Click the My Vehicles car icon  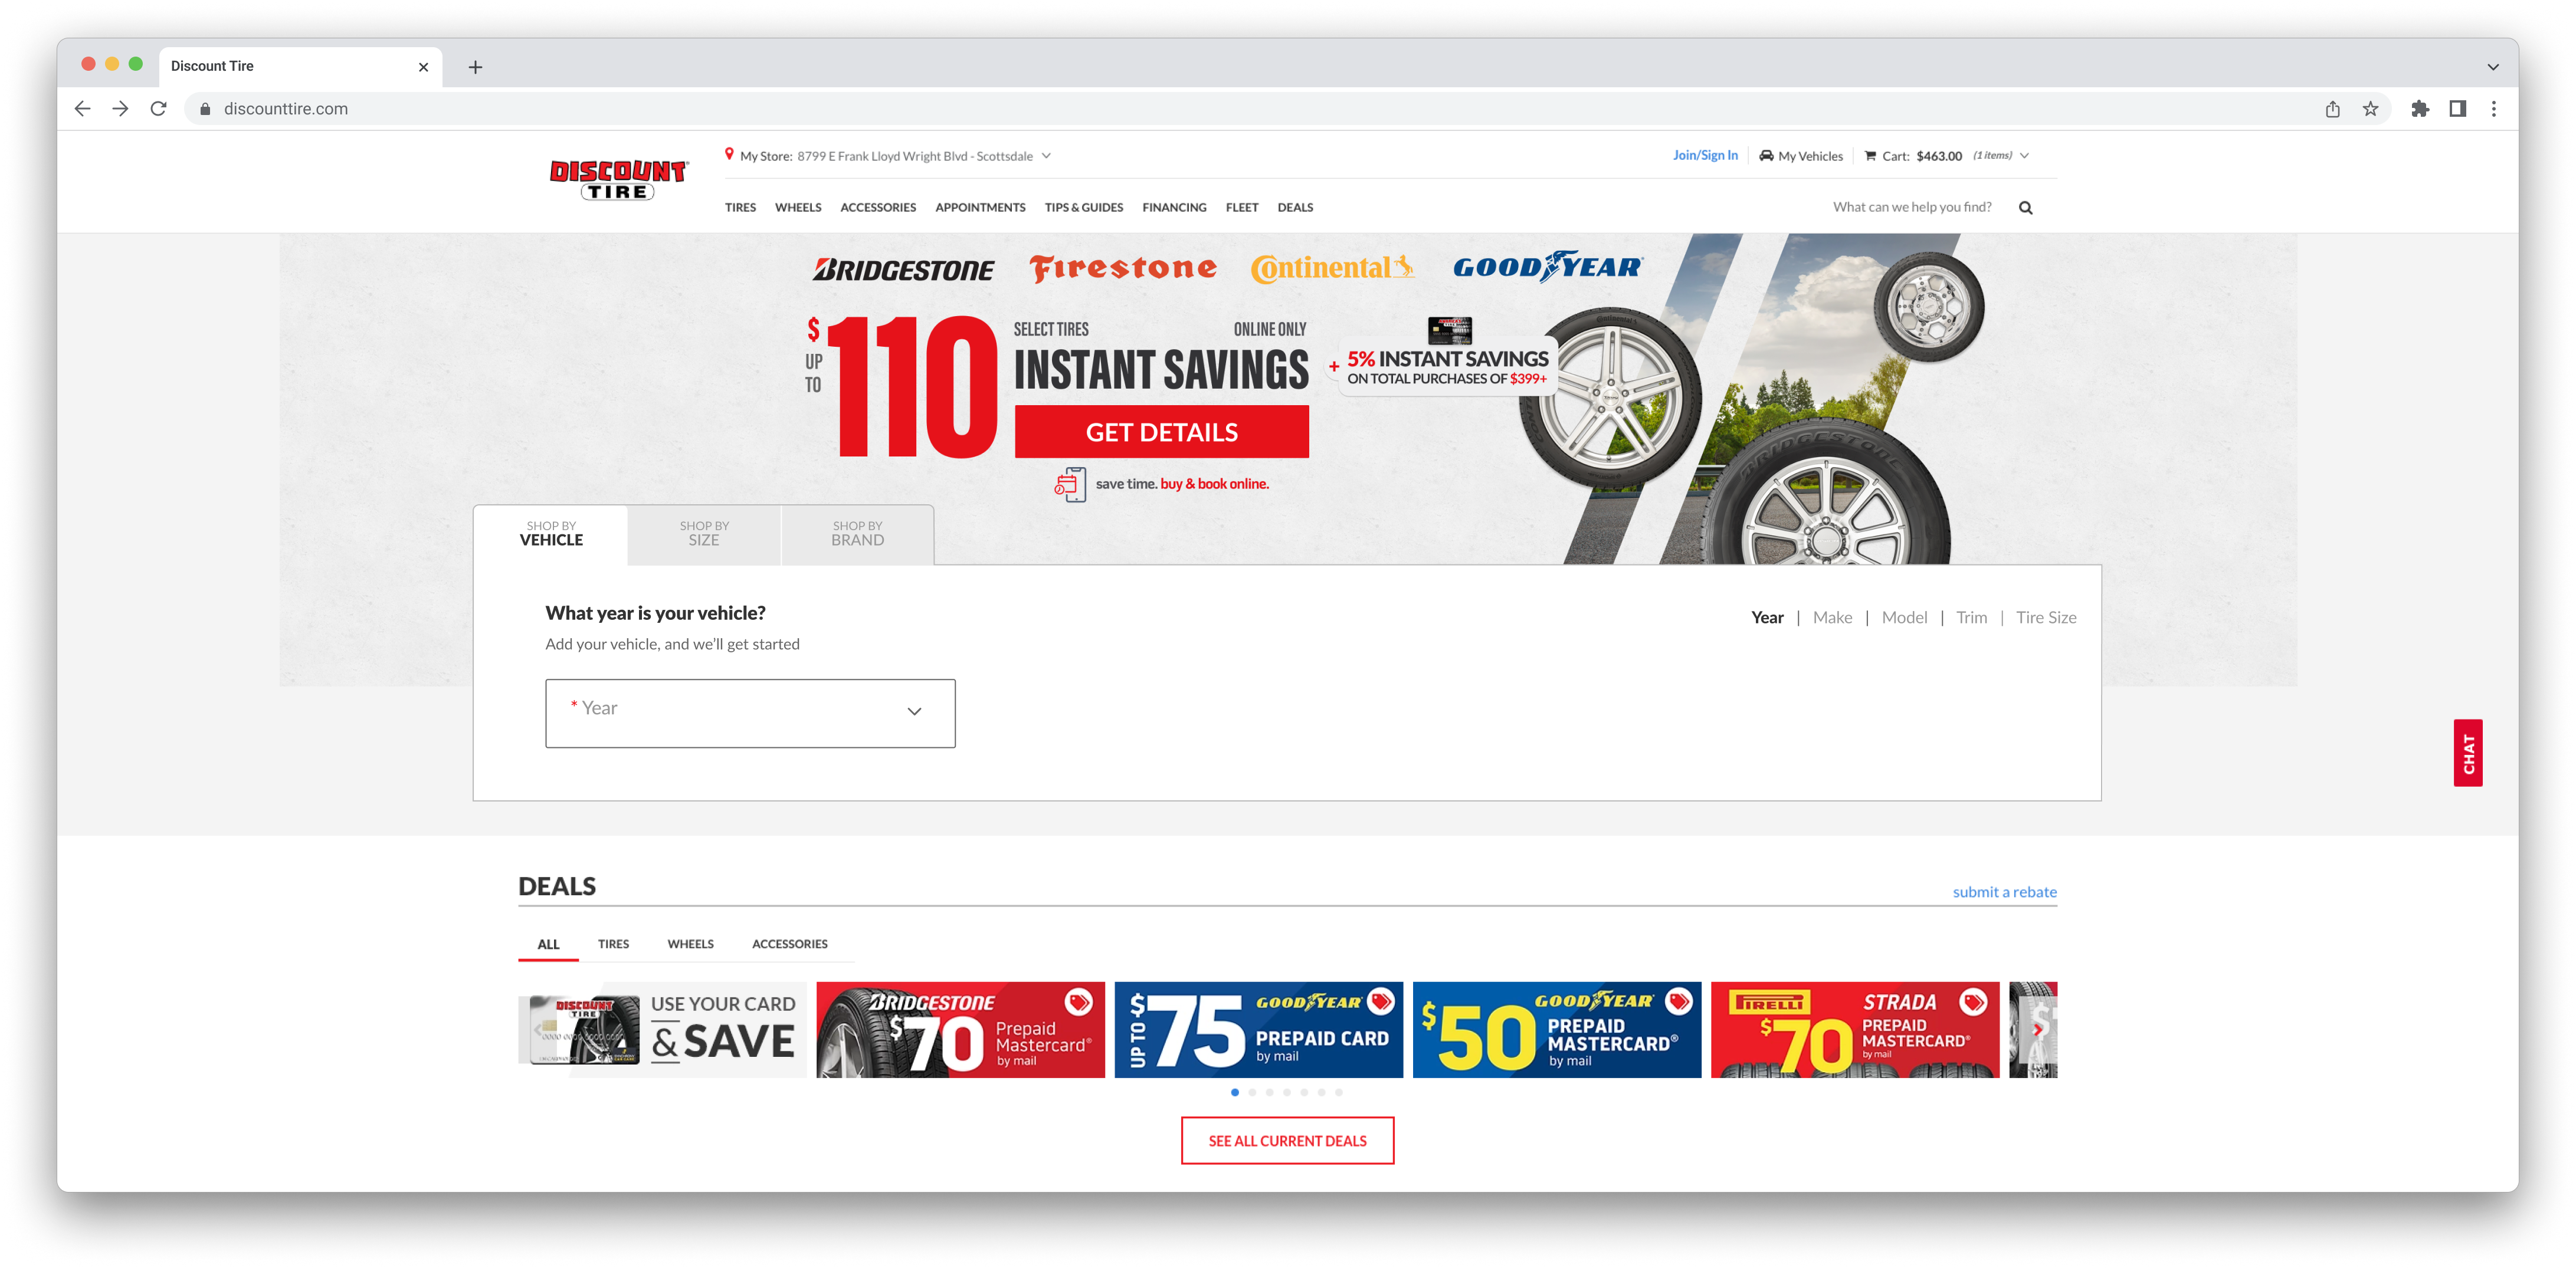[1766, 156]
